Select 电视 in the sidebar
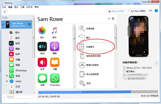 [x=17, y=43]
